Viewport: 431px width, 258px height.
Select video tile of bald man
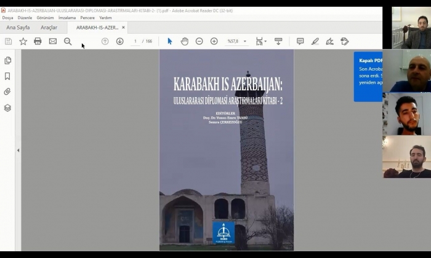(407, 71)
